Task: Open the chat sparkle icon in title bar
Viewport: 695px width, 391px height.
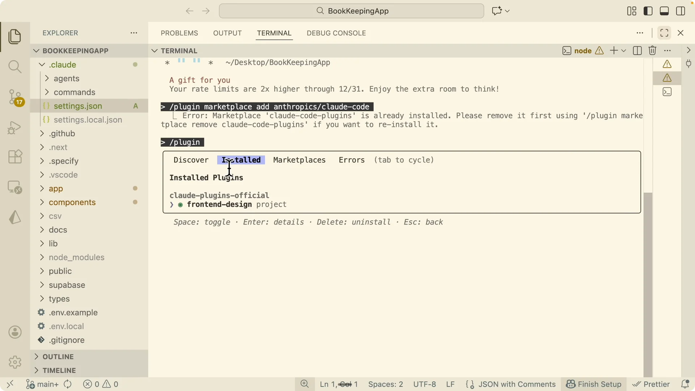Action: [497, 11]
